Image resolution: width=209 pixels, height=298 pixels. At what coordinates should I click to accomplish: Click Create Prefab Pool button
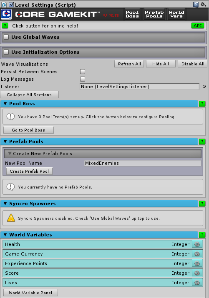[x=29, y=171]
